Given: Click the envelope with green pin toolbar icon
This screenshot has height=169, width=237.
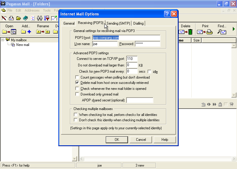Looking at the screenshot, I should click(x=54, y=18).
